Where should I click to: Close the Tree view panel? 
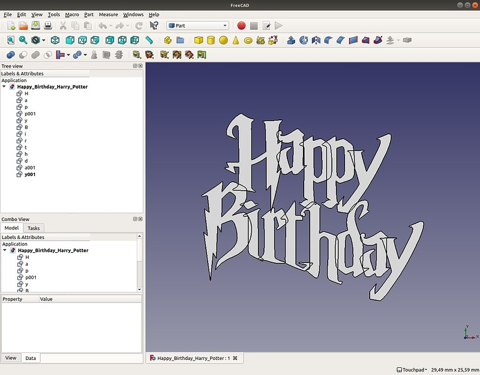(140, 66)
